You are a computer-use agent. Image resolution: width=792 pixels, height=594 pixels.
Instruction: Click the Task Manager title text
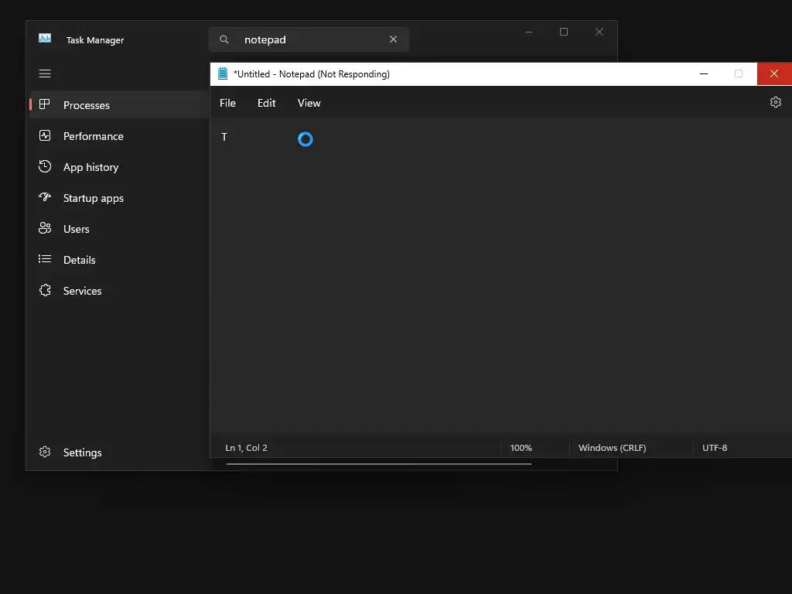pos(95,40)
